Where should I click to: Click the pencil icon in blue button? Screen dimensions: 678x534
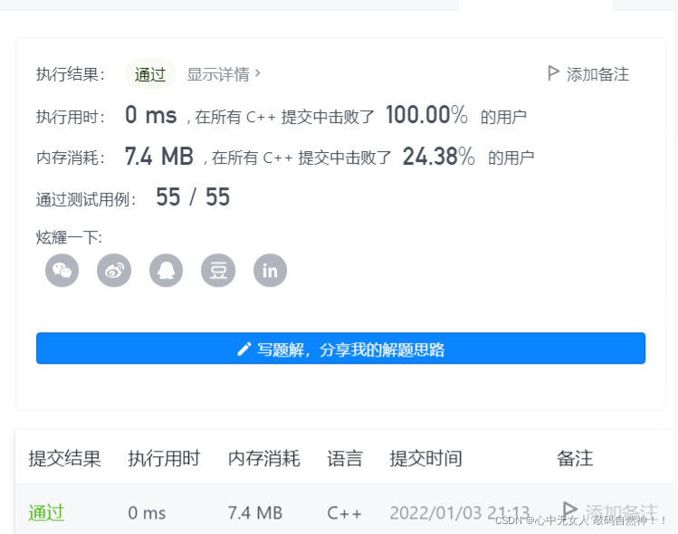point(244,349)
